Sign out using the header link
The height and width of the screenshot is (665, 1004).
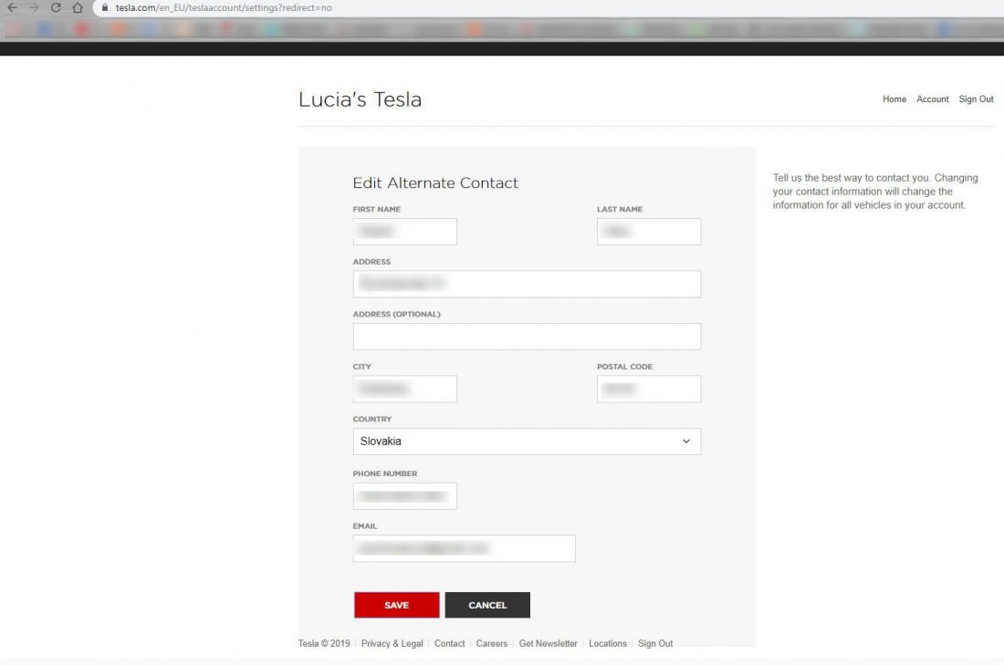(976, 99)
